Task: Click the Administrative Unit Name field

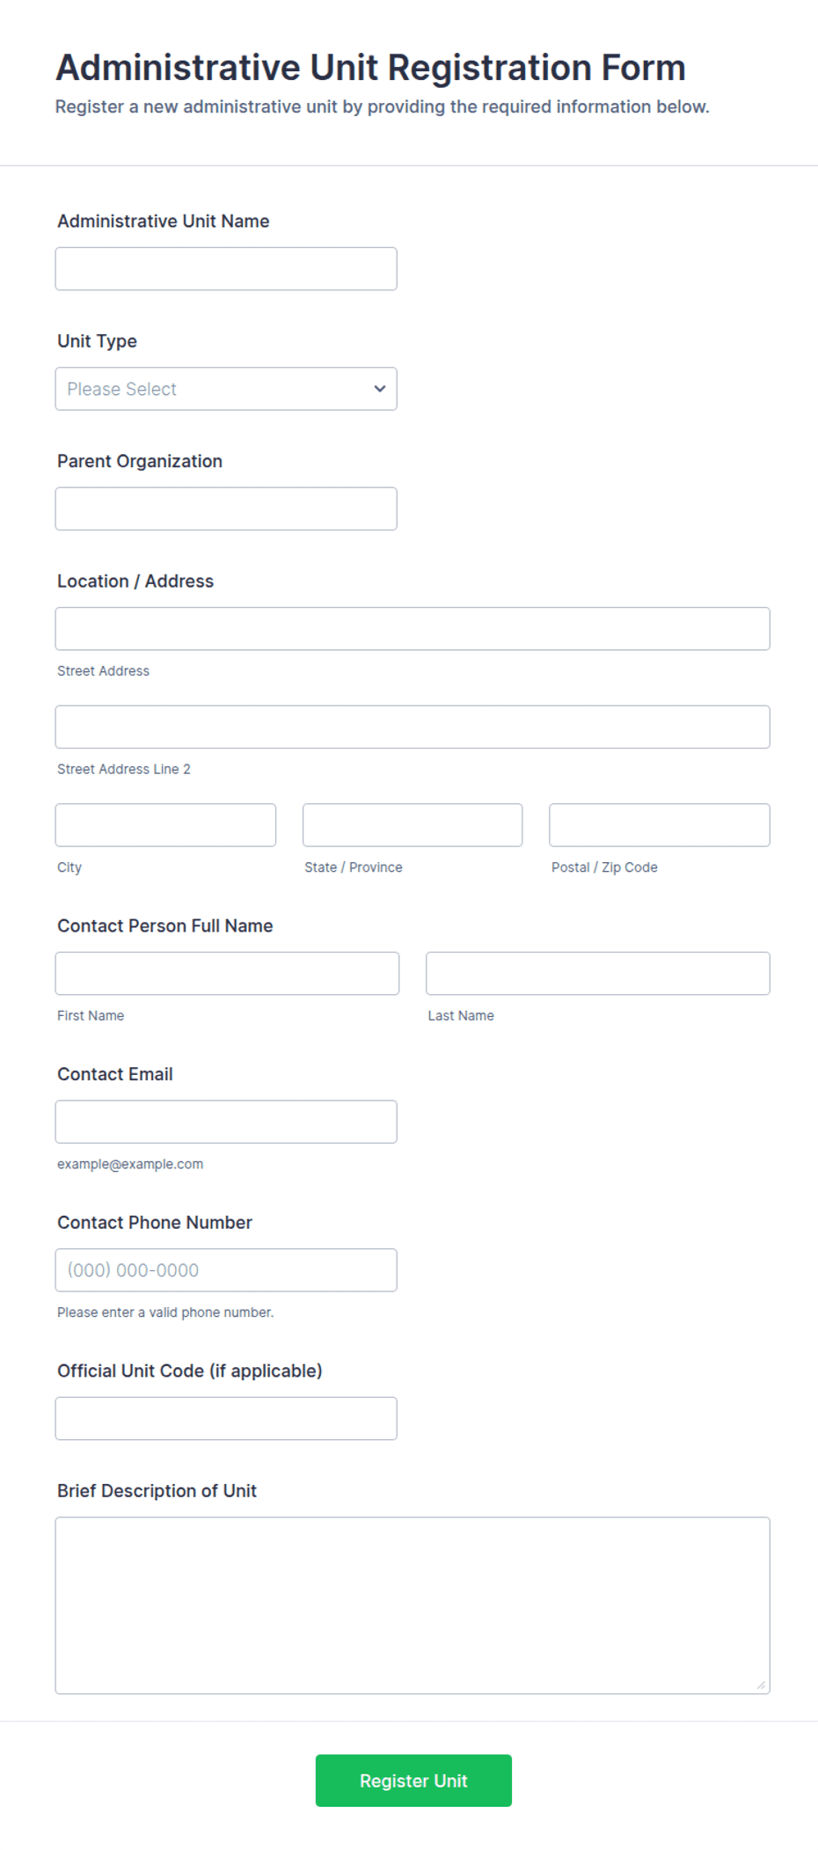Action: pyautogui.click(x=226, y=268)
